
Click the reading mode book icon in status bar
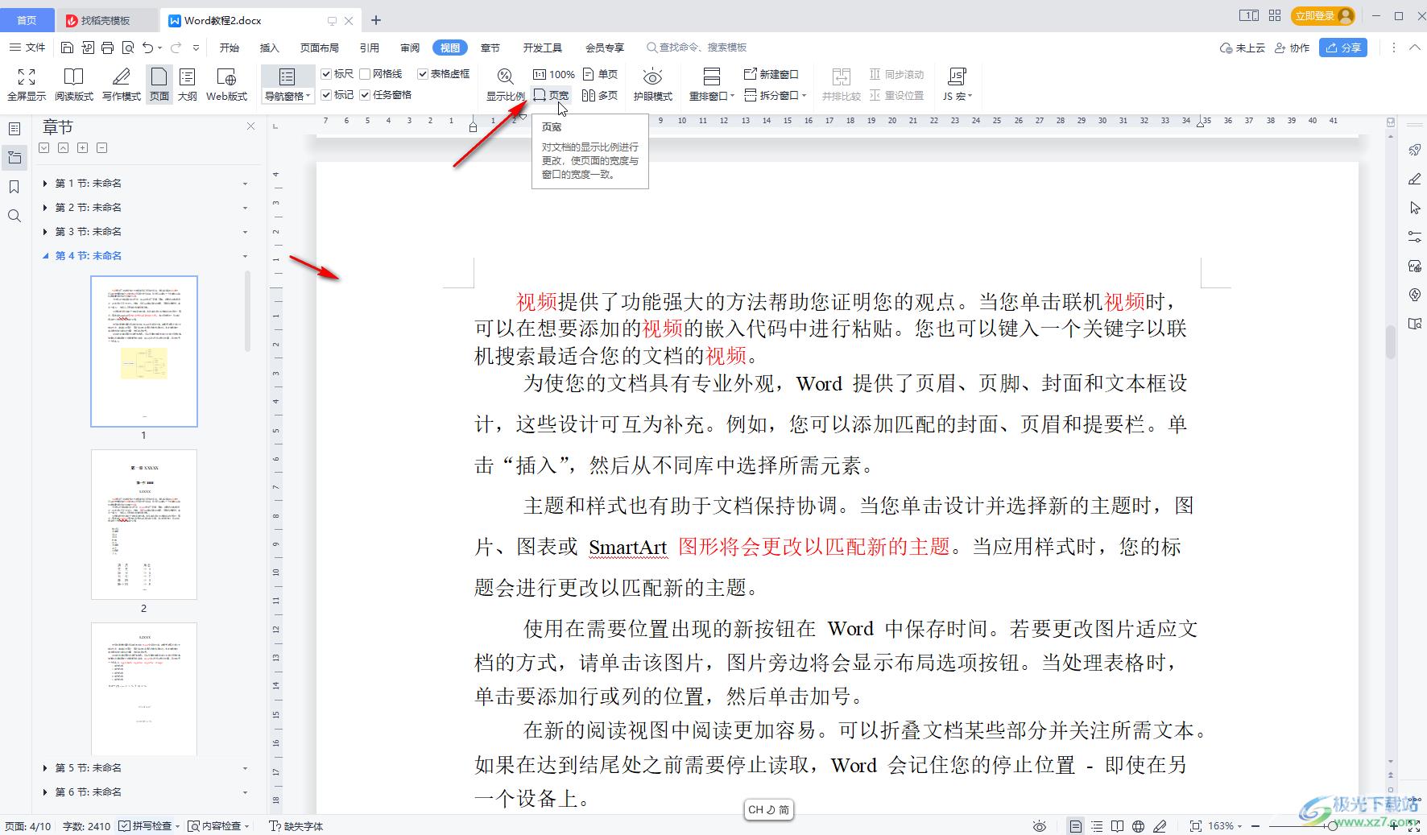tap(1117, 826)
